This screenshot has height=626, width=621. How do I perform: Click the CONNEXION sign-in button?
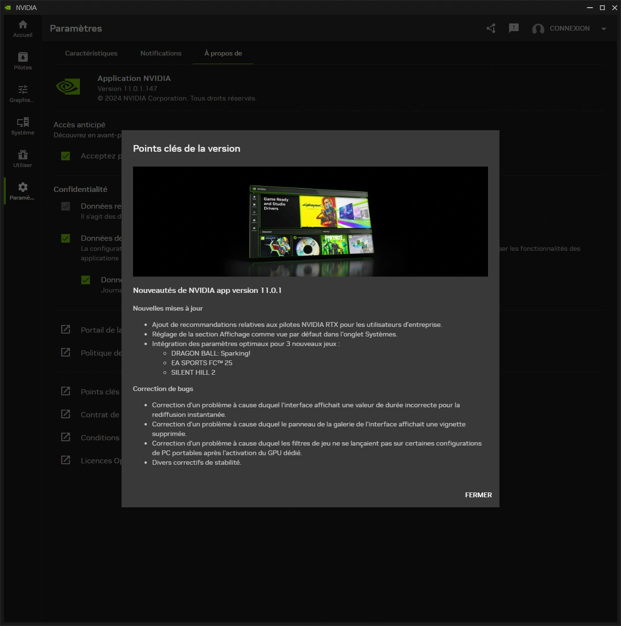pyautogui.click(x=569, y=28)
